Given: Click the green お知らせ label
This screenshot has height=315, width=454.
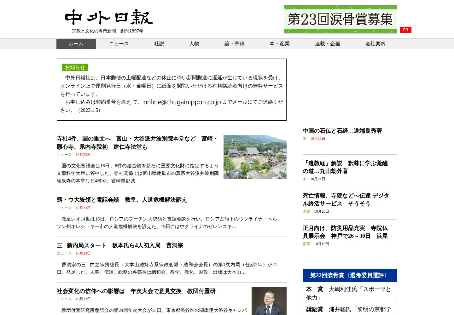Looking at the screenshot, I should [75, 67].
